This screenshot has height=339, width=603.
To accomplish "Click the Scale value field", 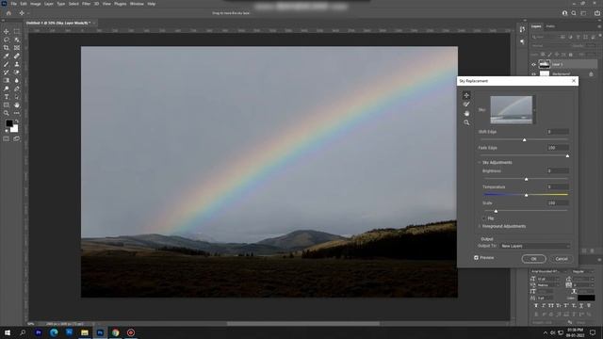I will pyautogui.click(x=557, y=203).
